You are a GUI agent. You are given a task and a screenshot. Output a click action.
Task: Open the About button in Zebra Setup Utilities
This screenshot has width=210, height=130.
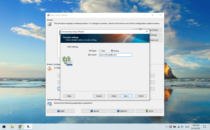[94, 111]
